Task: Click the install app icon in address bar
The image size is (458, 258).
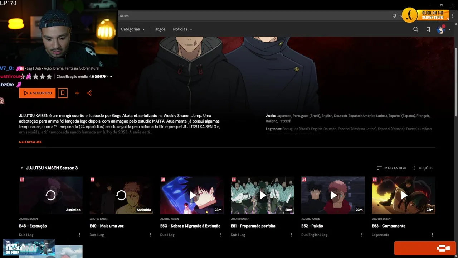Action: (x=394, y=16)
